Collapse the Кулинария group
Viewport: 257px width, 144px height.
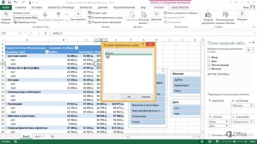(x=7, y=104)
